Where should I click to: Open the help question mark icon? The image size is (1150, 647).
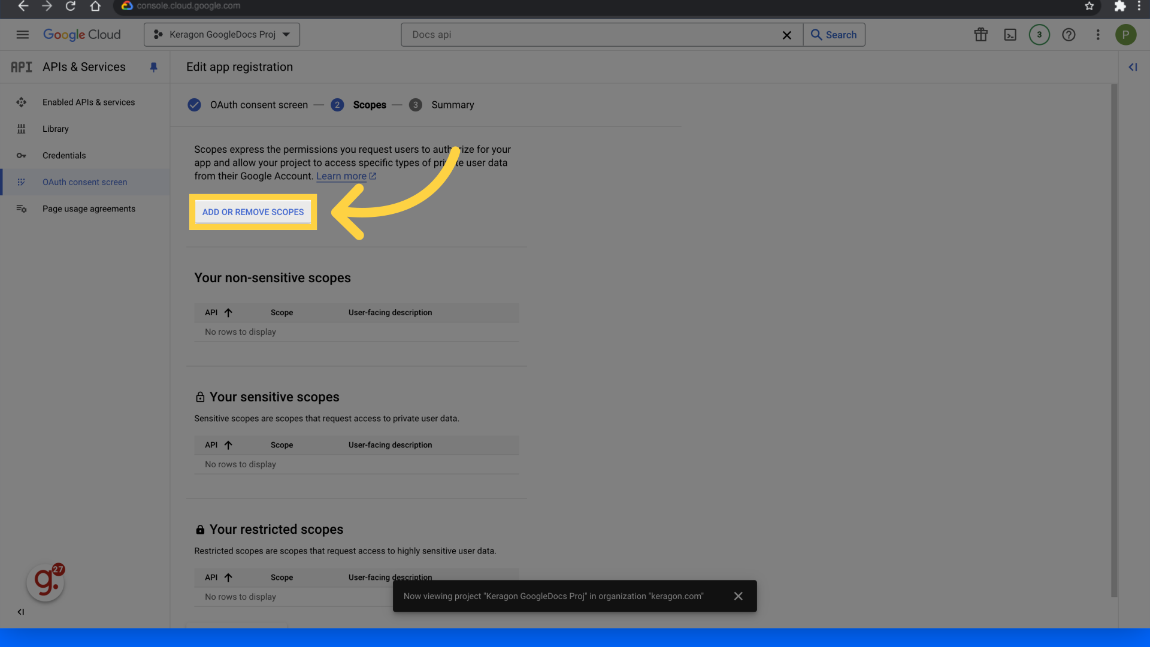(1069, 35)
